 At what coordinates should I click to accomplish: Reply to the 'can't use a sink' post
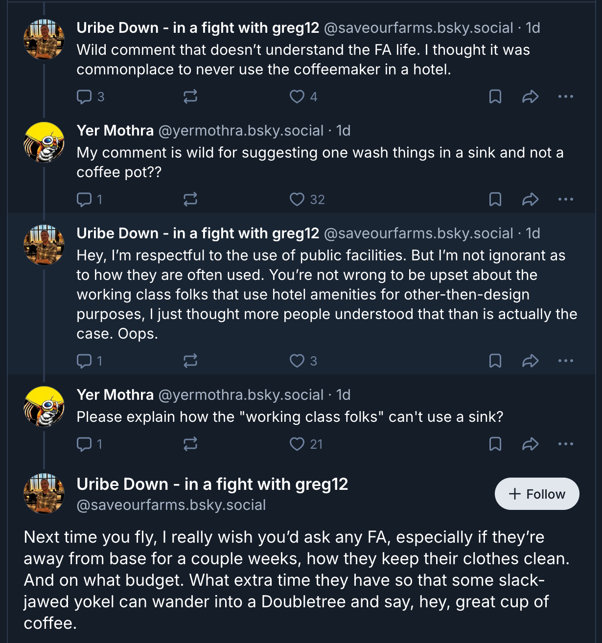84,444
